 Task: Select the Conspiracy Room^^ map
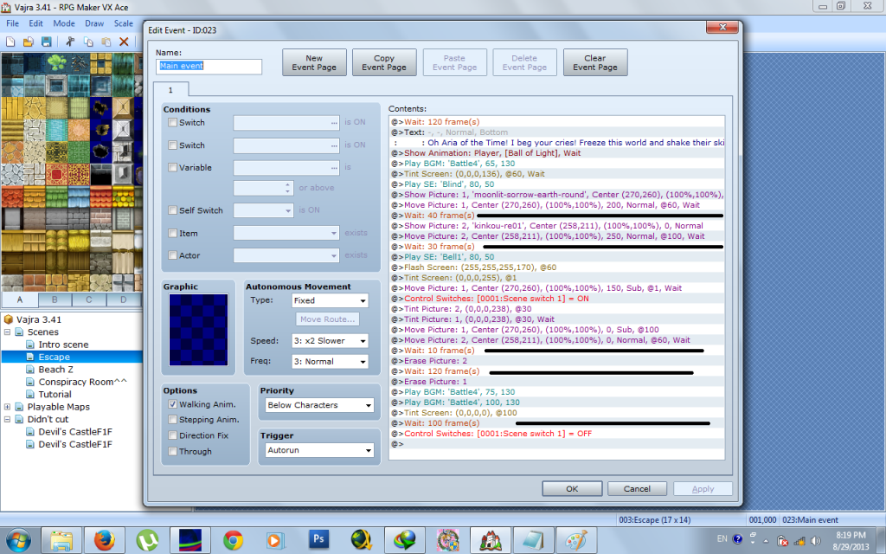click(82, 382)
